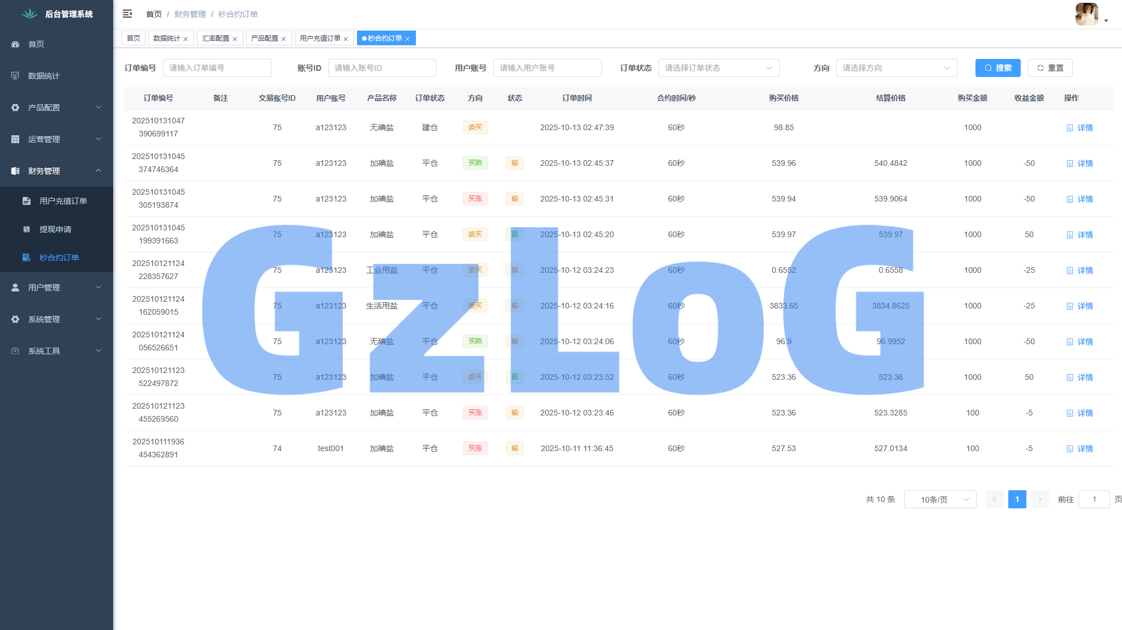Screen dimensions: 1122x630
Task: Close the 数据统计 tab
Action: [x=186, y=39]
